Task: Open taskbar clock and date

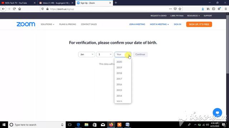Action: pos(215,125)
